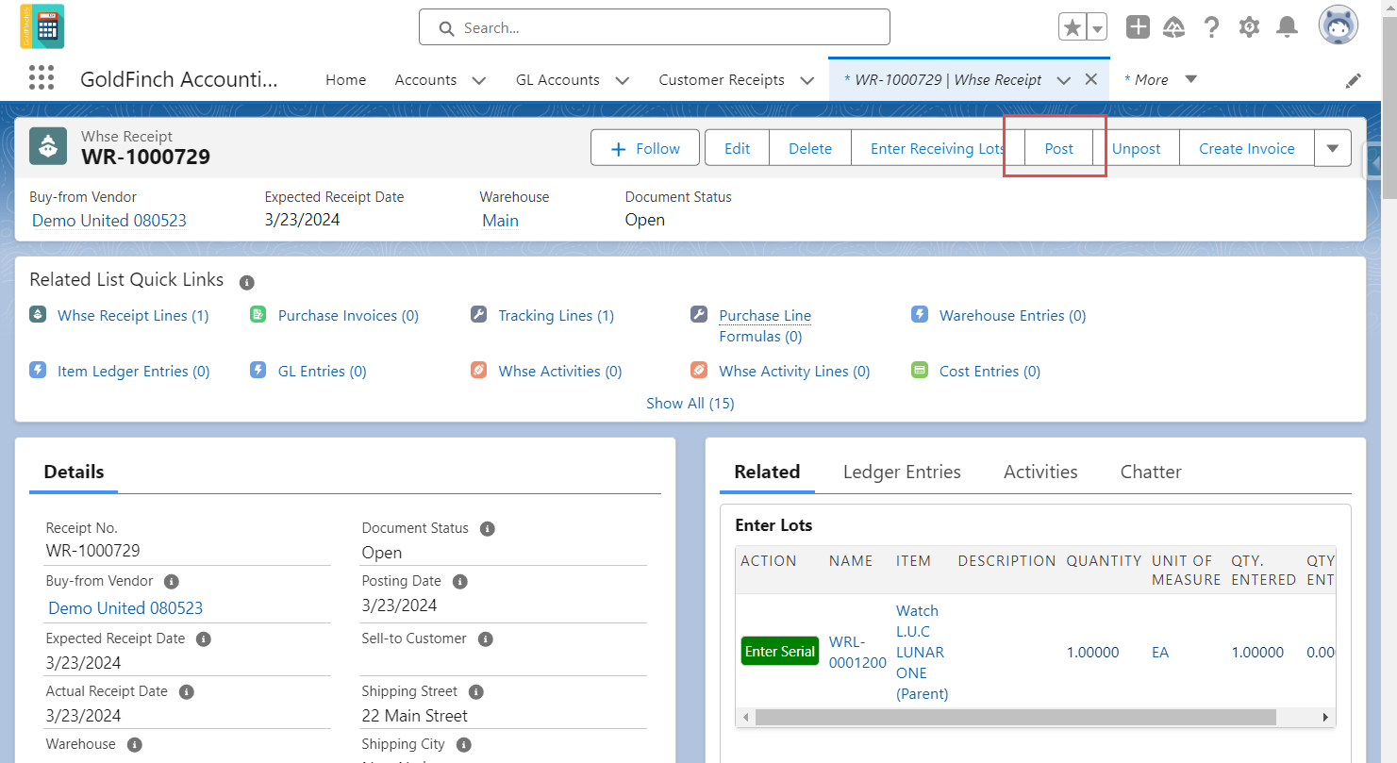Close the WR-1000729 Whse Receipt tab

pyautogui.click(x=1091, y=80)
